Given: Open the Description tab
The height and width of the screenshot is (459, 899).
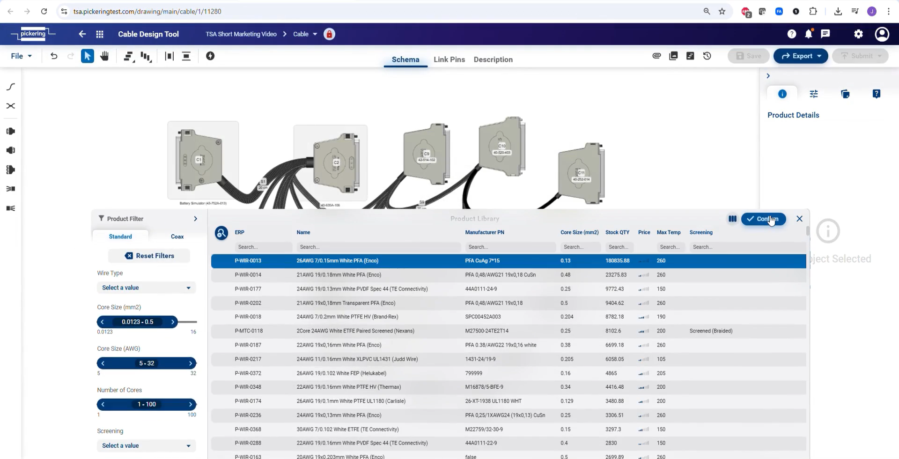Looking at the screenshot, I should 493,59.
